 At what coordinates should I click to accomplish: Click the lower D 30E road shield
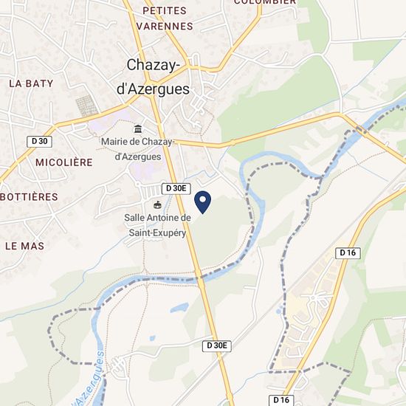point(217,346)
